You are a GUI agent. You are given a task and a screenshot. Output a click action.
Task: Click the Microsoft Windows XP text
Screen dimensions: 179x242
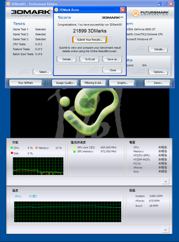pyautogui.click(x=140, y=39)
